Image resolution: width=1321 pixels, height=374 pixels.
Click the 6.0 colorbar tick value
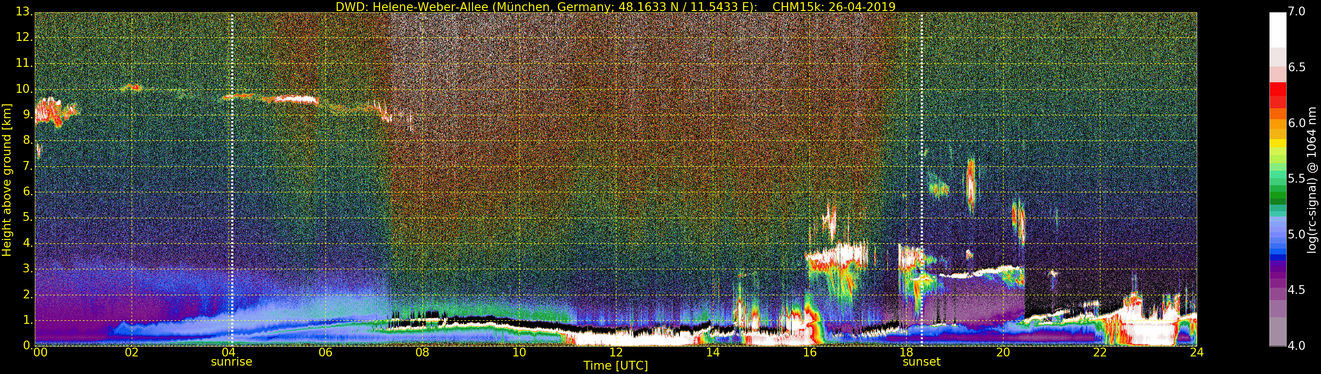point(1297,123)
